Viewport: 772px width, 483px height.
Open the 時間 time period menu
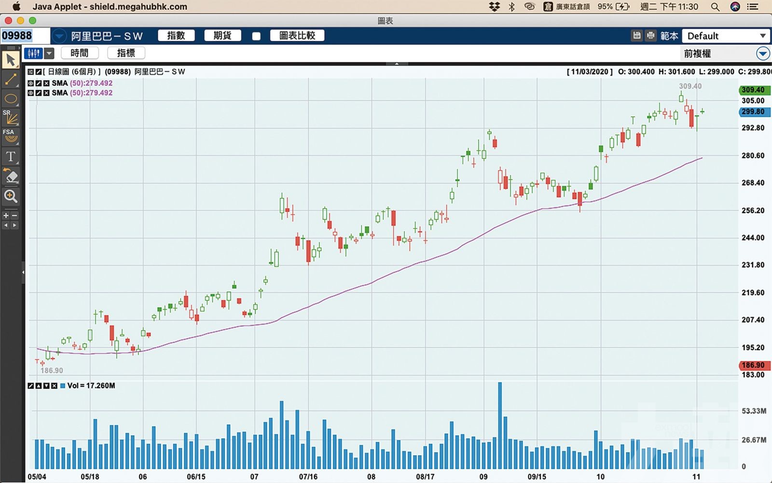(x=80, y=53)
